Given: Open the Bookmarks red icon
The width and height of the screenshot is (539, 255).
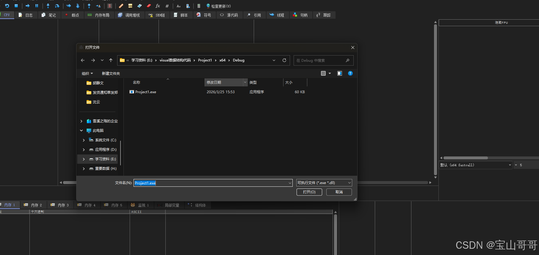Looking at the screenshot, I should (x=149, y=6).
